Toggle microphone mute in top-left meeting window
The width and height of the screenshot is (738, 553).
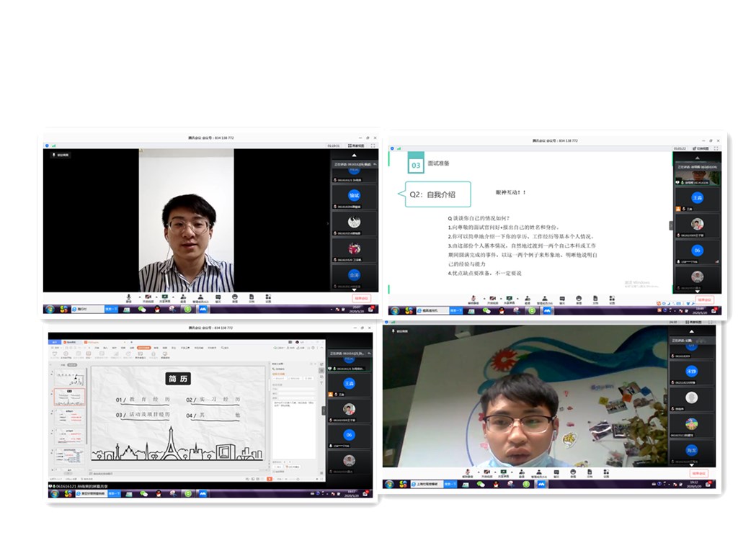click(129, 297)
